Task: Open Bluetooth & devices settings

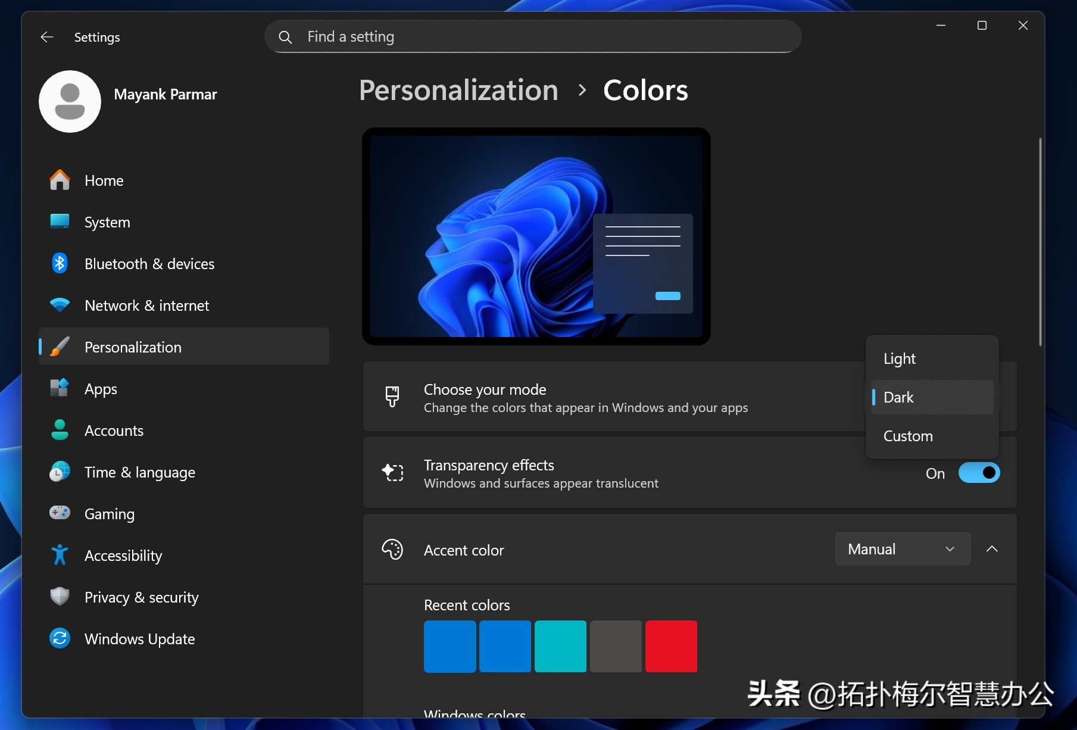Action: point(149,264)
